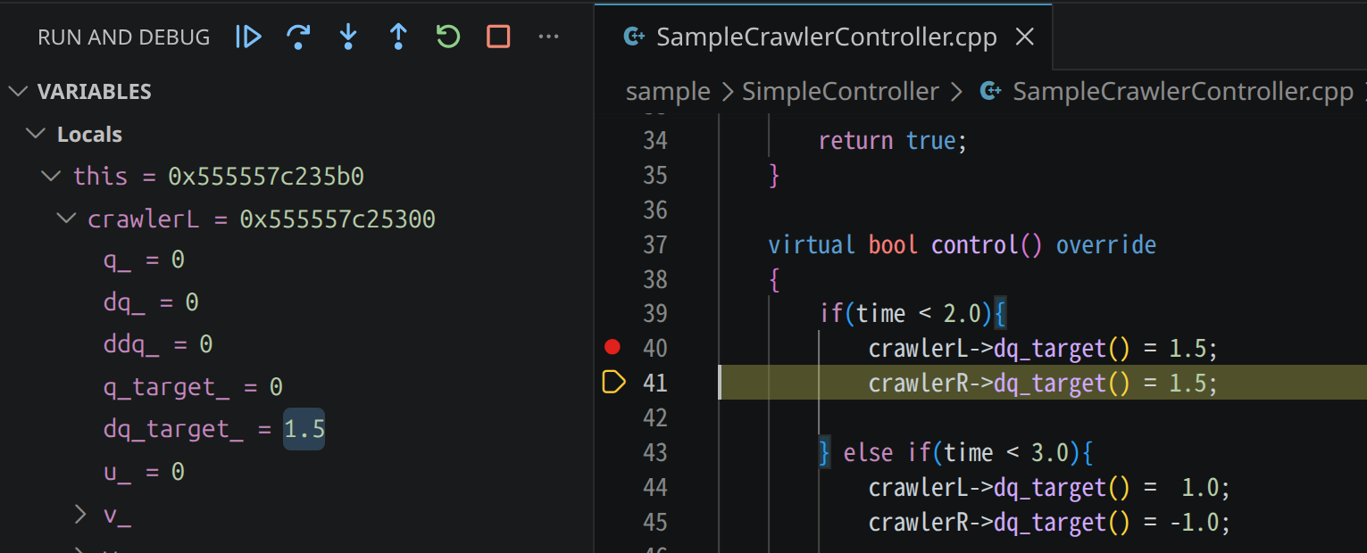The height and width of the screenshot is (553, 1367).
Task: Click the sample breadcrumb folder
Action: (668, 92)
